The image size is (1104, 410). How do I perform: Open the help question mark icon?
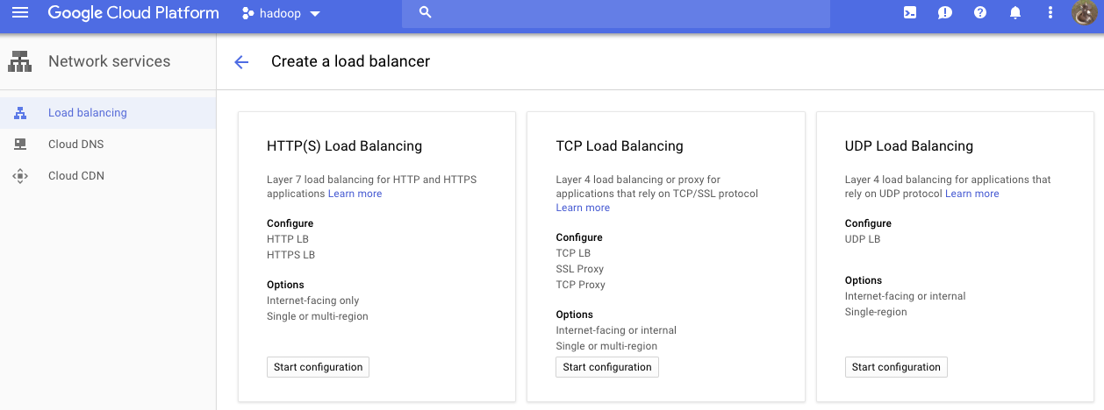(x=980, y=13)
